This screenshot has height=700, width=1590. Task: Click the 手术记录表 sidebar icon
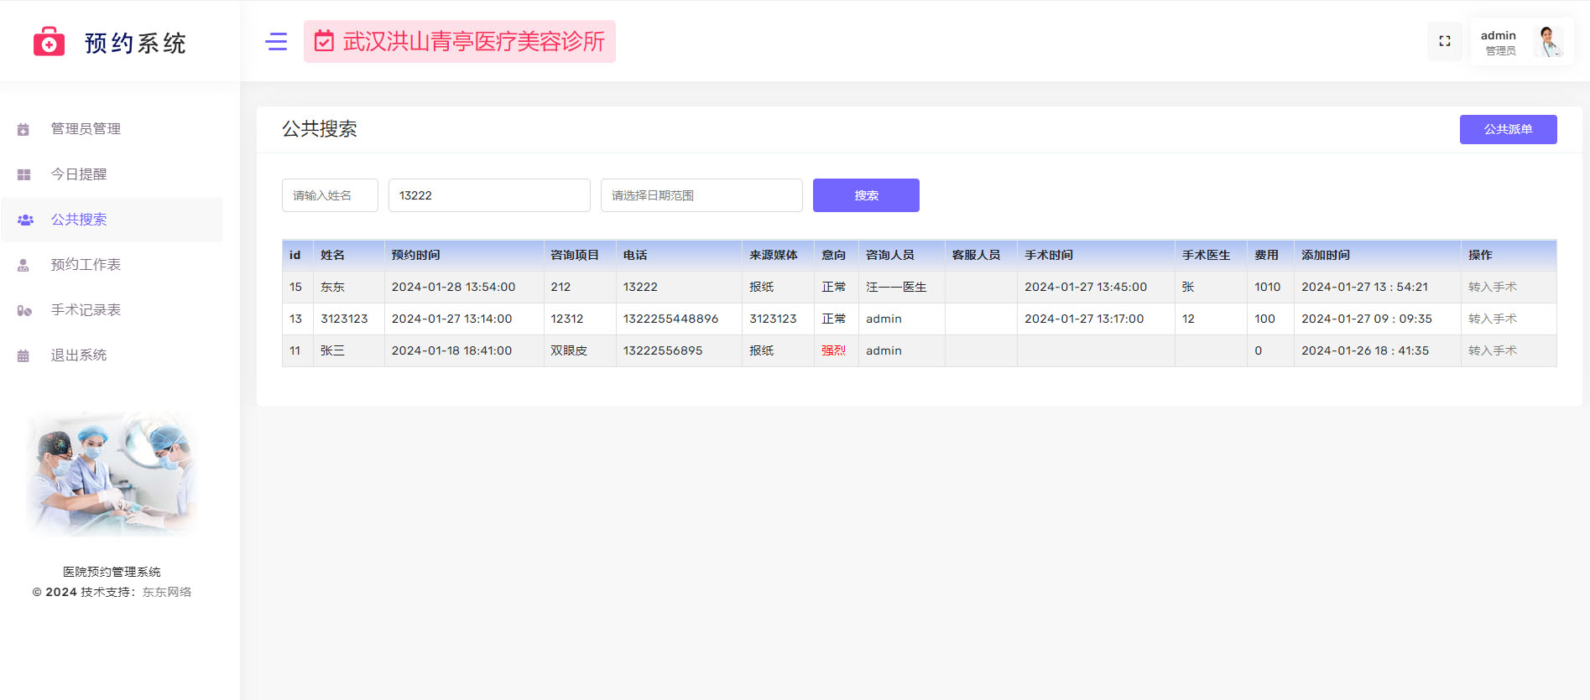(24, 310)
